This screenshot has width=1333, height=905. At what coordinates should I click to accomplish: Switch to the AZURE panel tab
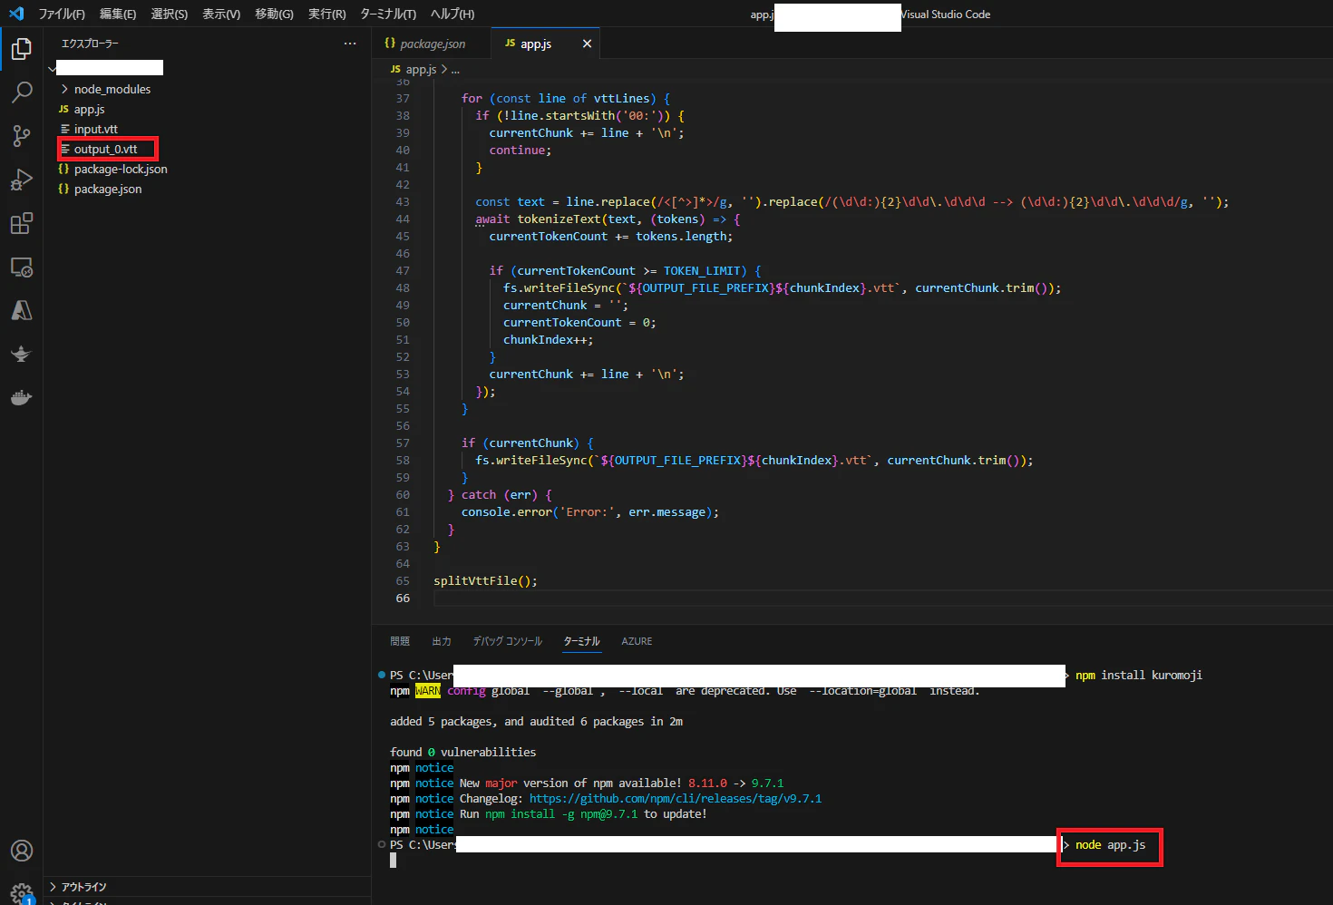coord(637,641)
